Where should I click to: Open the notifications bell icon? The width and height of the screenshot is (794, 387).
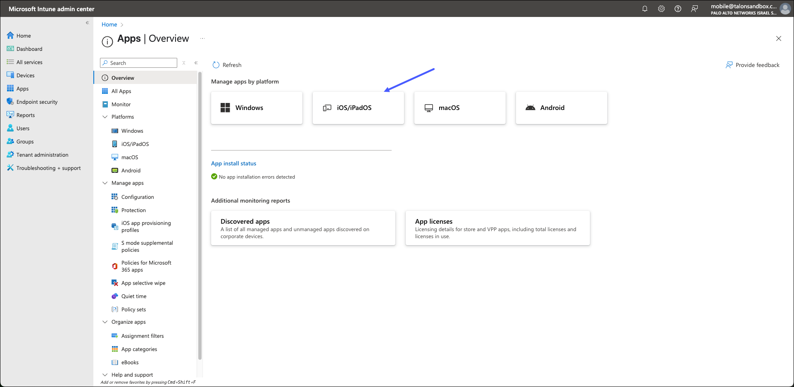point(644,9)
